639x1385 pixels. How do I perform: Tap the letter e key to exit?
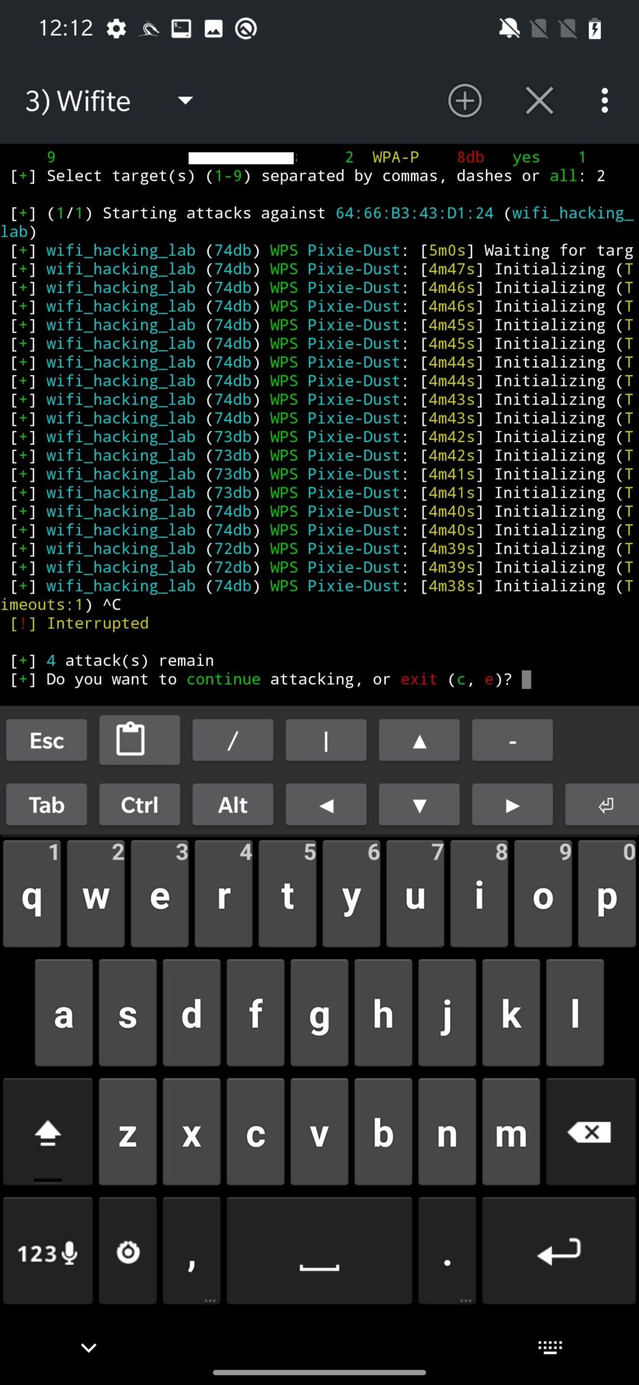159,894
